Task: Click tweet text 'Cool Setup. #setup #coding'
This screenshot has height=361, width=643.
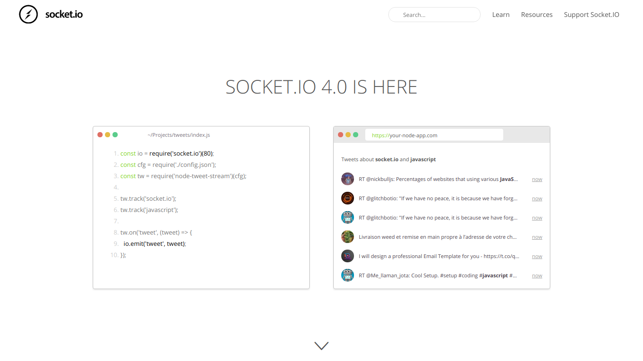Action: [444, 275]
